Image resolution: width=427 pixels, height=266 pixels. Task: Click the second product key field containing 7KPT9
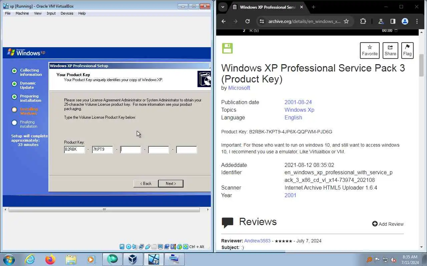pos(102,150)
